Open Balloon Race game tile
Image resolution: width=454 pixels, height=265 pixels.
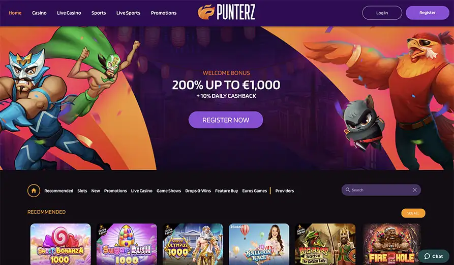tap(259, 244)
